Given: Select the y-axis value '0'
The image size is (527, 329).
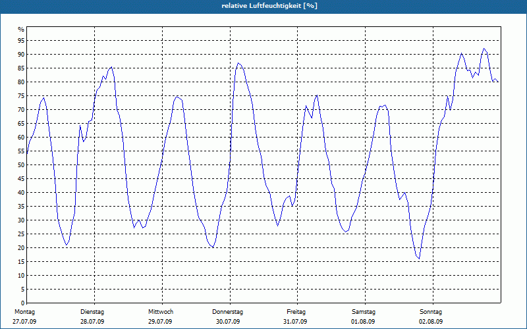Looking at the screenshot, I should point(22,303).
